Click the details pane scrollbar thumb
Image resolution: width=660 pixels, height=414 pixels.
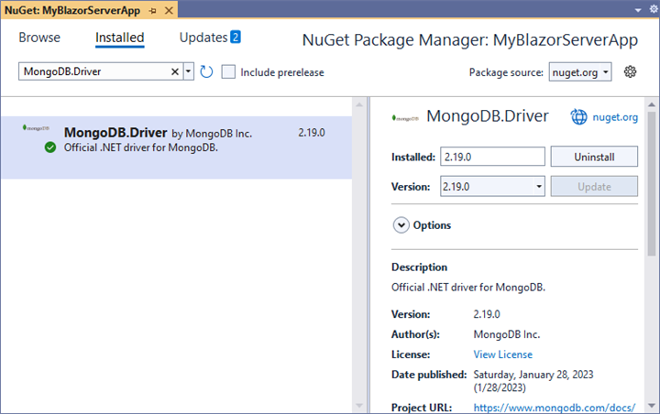pos(652,183)
